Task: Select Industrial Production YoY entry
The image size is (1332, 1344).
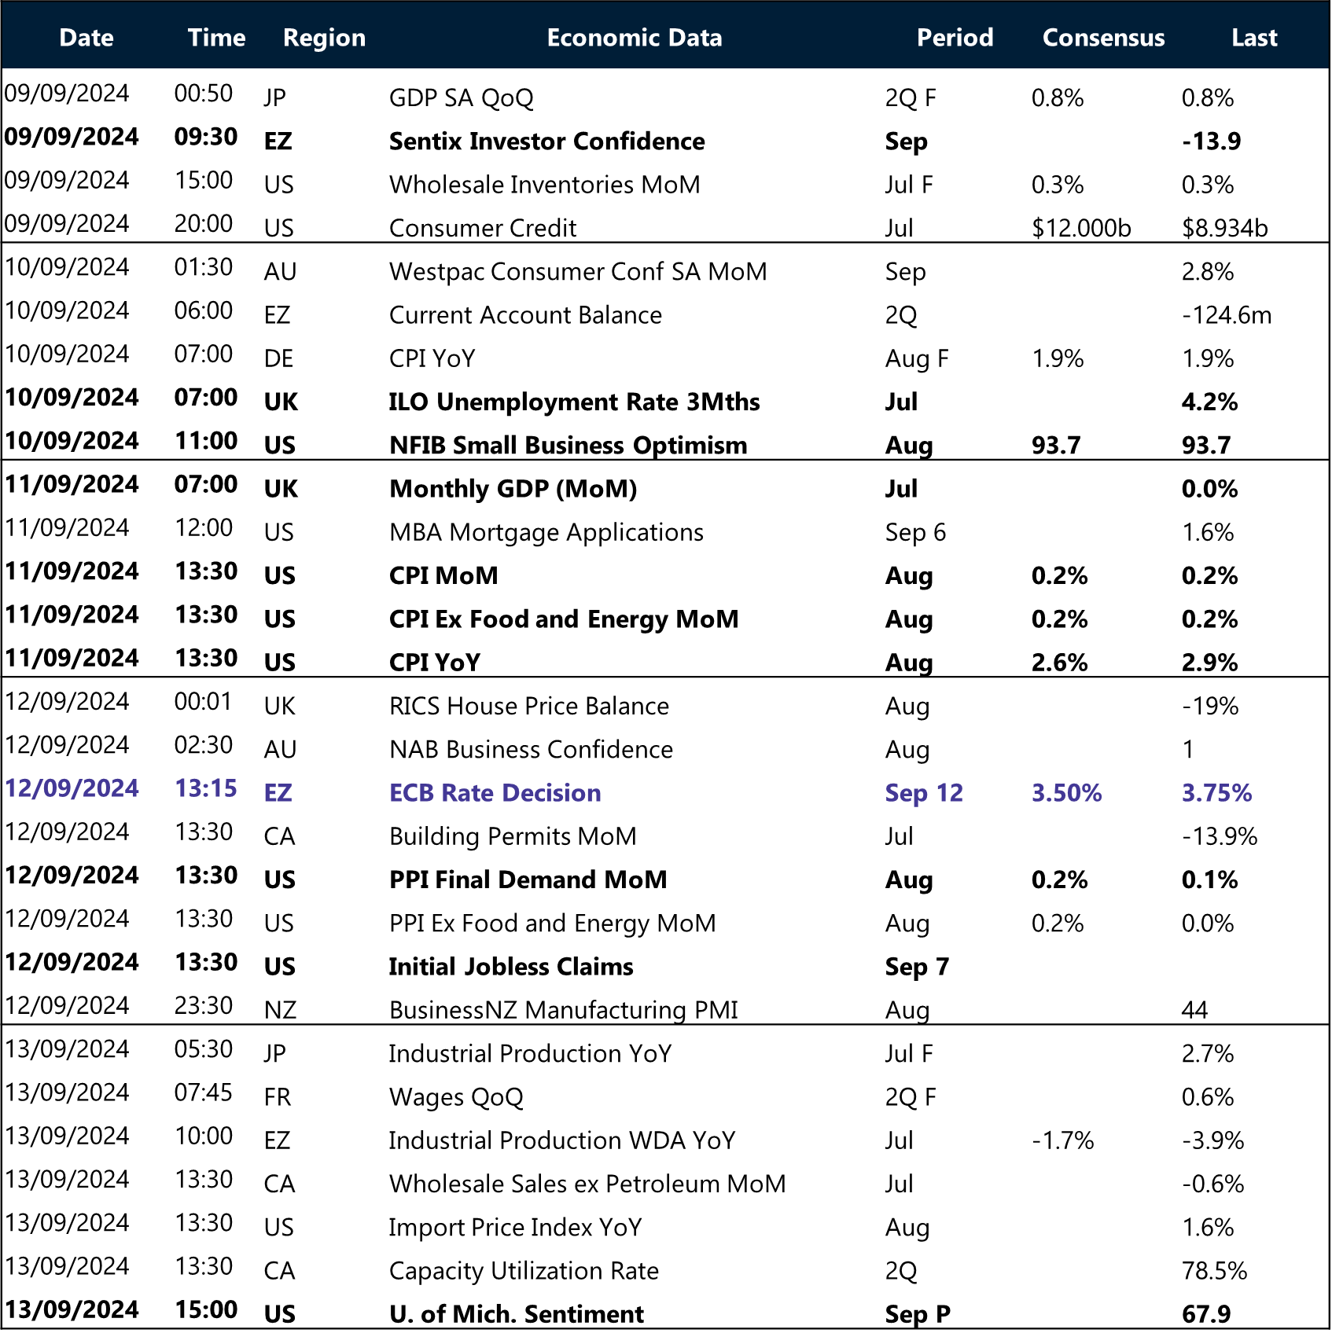Action: [x=531, y=1054]
